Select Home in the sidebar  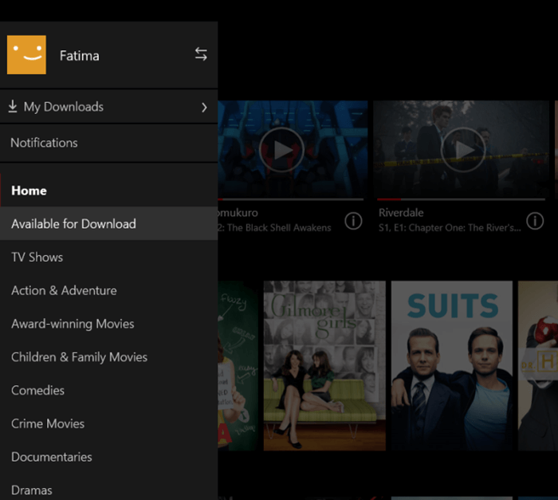click(x=108, y=191)
